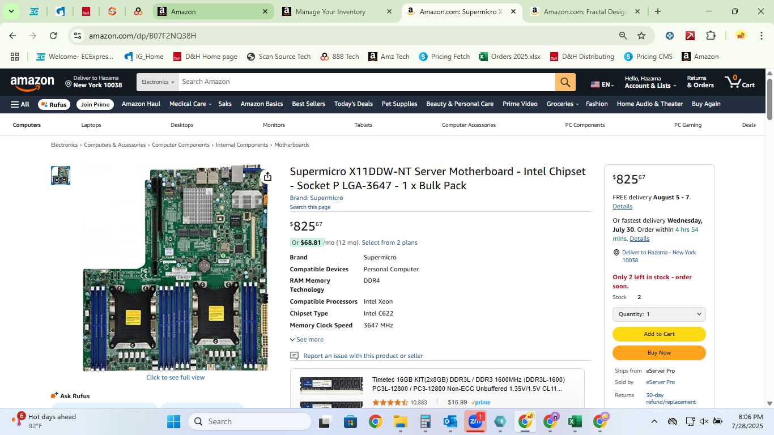Click Returns & Orders link
This screenshot has height=435, width=774.
pos(700,82)
